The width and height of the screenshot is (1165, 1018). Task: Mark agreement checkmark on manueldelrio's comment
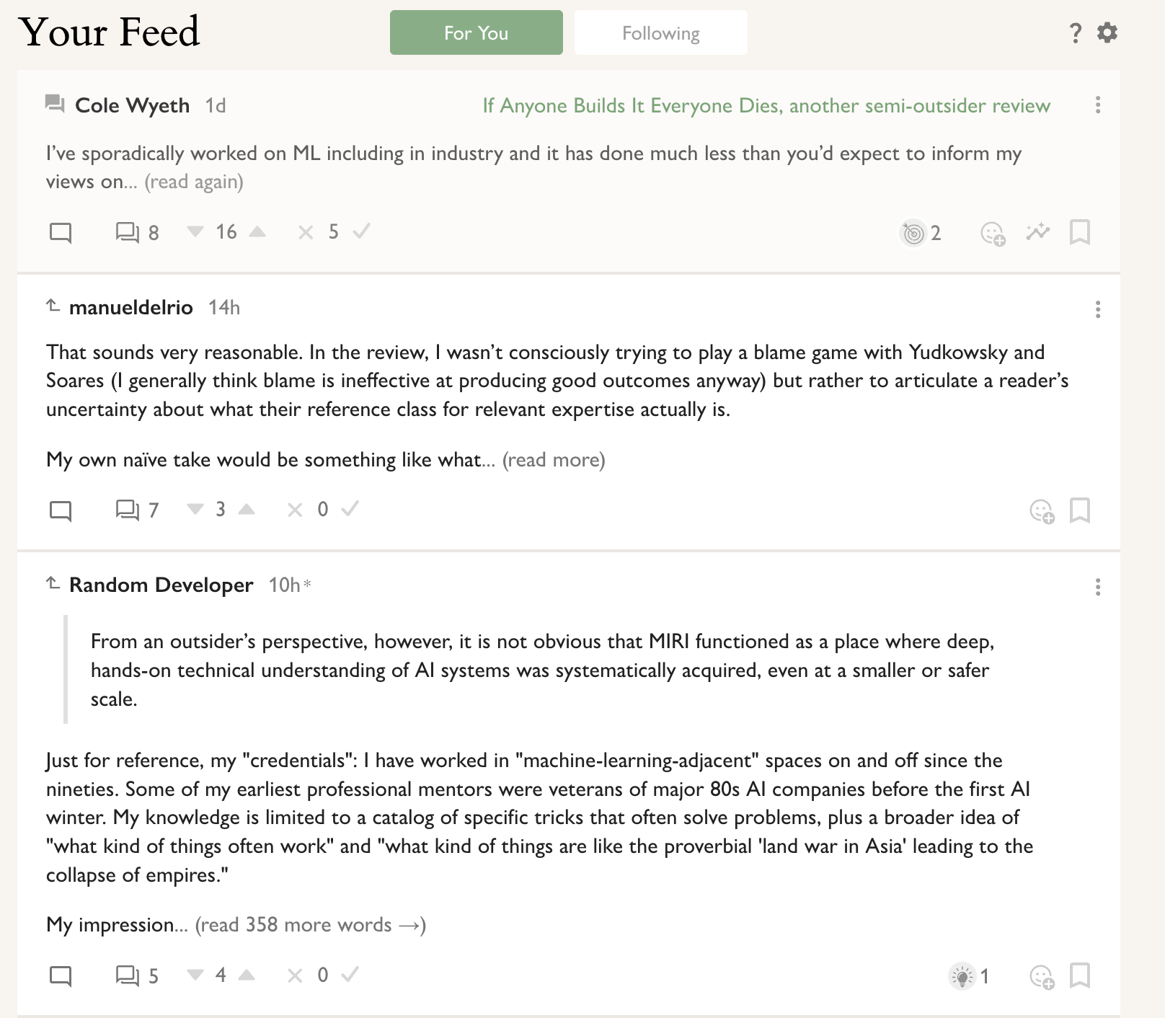tap(350, 509)
